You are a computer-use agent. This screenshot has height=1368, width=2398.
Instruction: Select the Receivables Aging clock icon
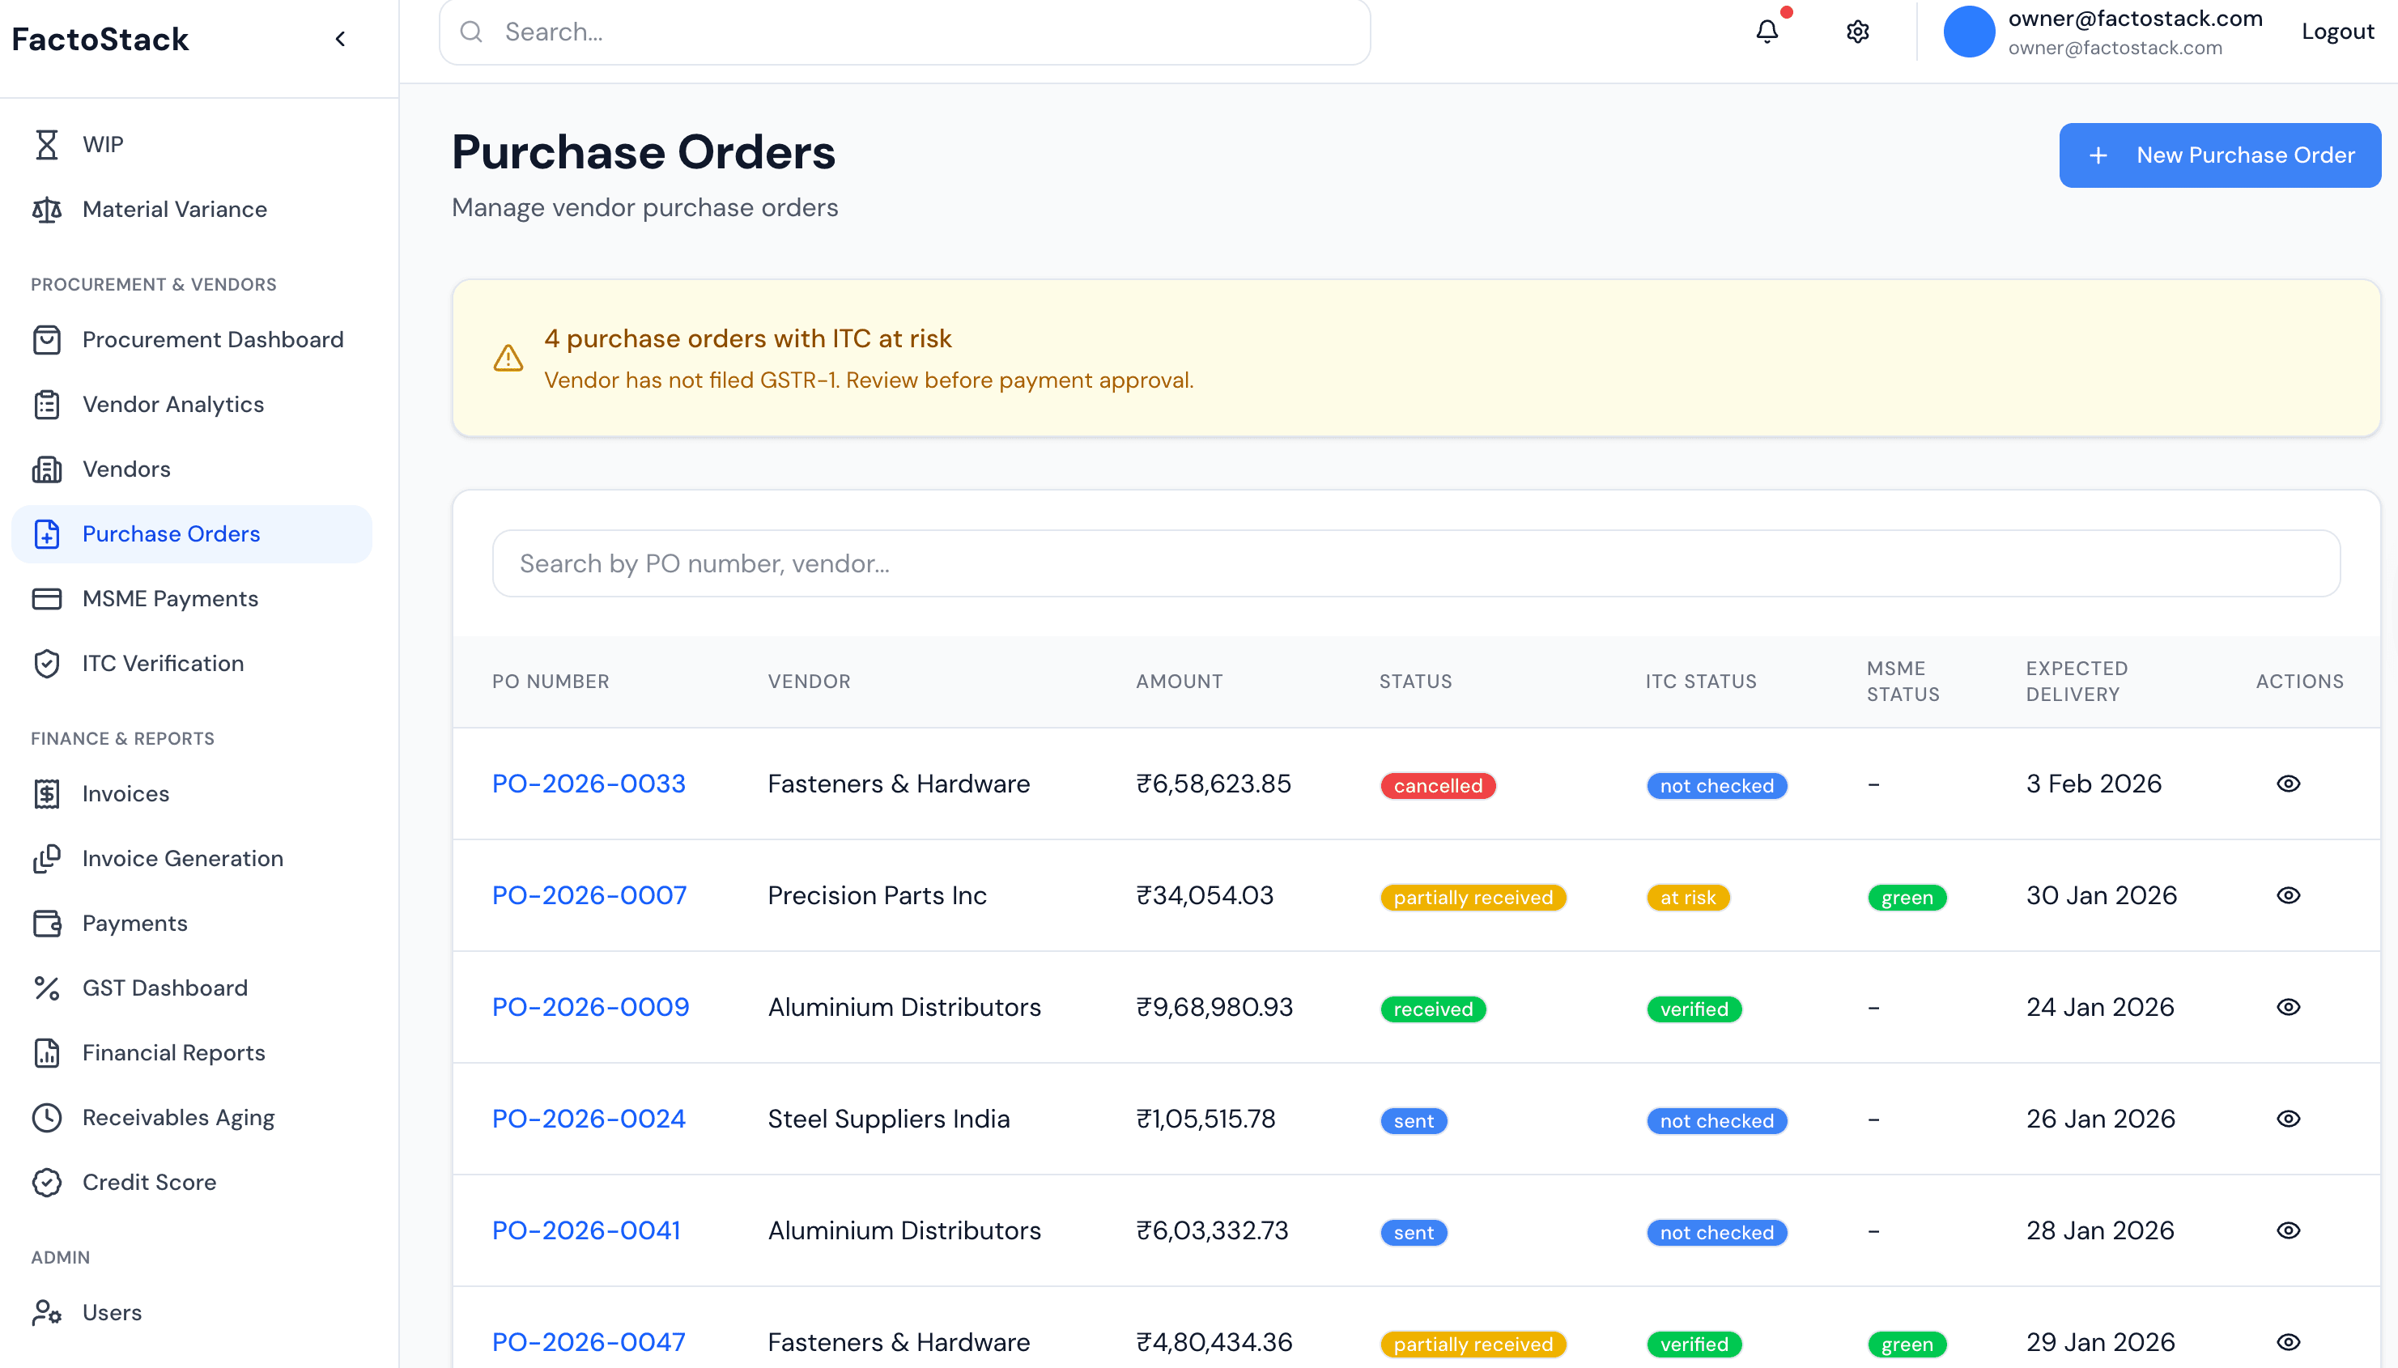pos(47,1117)
